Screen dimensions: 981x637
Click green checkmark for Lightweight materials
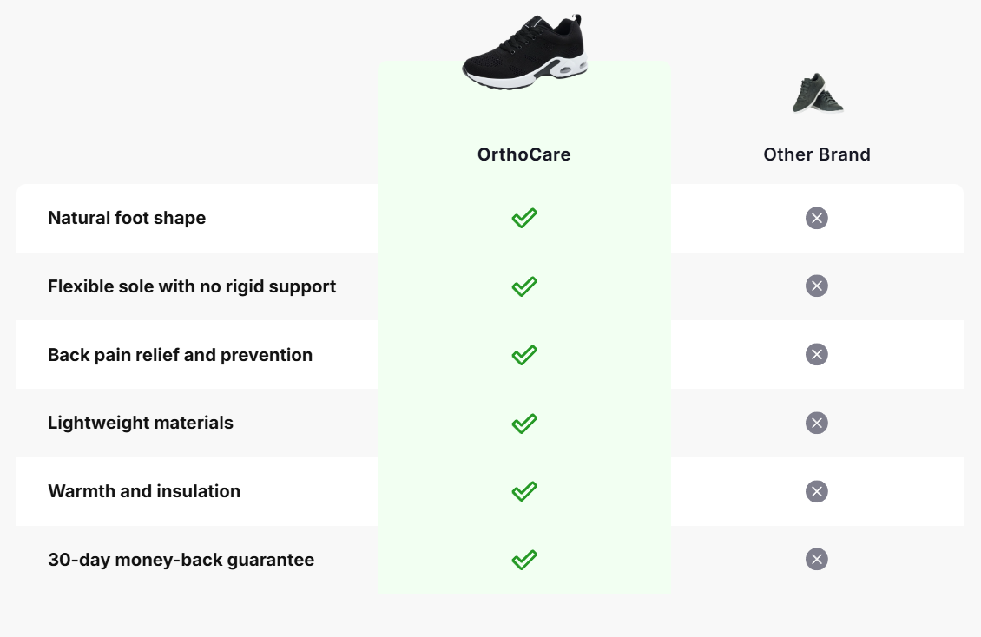click(x=524, y=424)
